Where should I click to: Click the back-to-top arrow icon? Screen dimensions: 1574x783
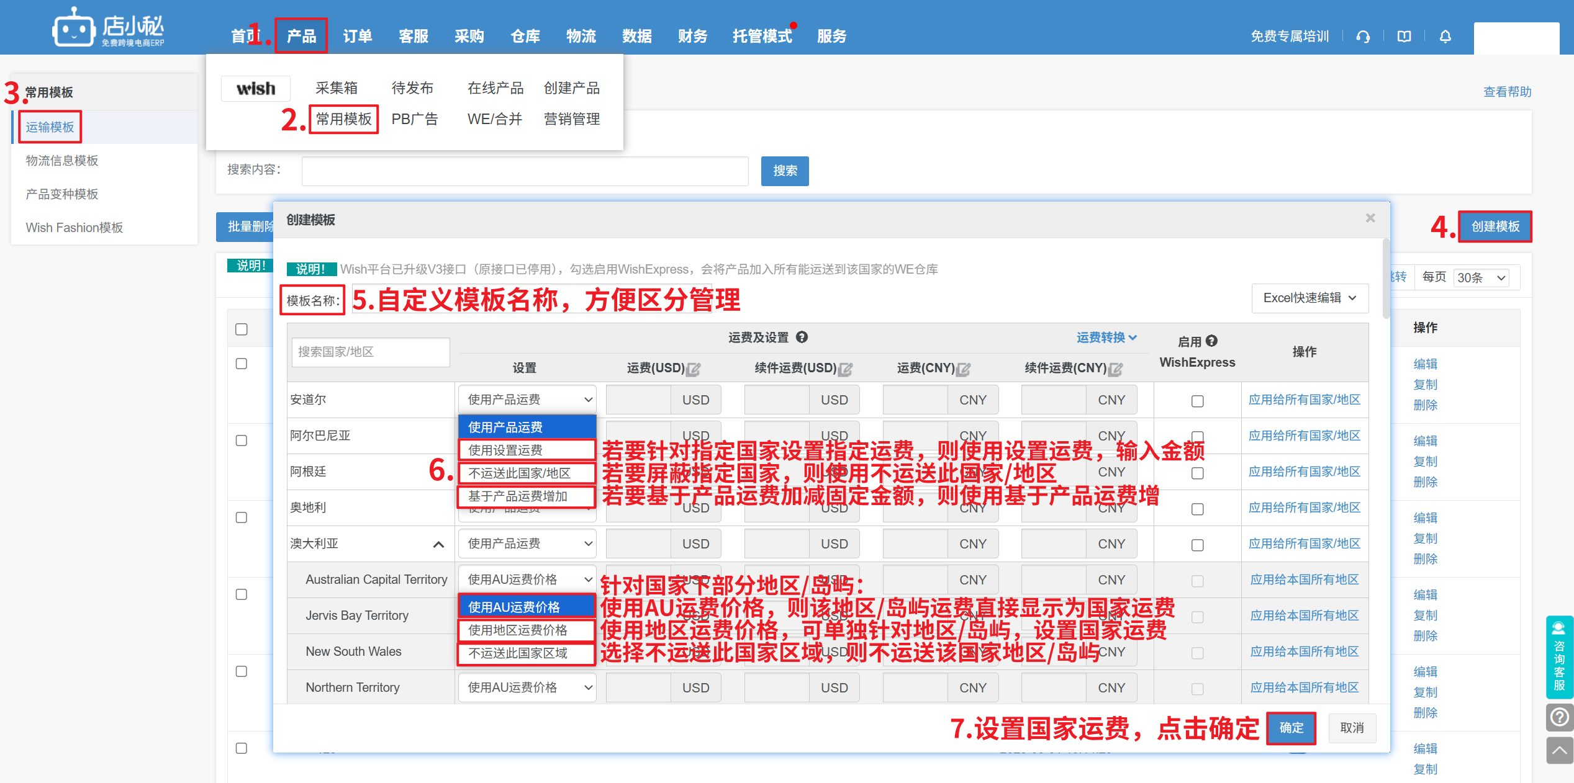1559,750
